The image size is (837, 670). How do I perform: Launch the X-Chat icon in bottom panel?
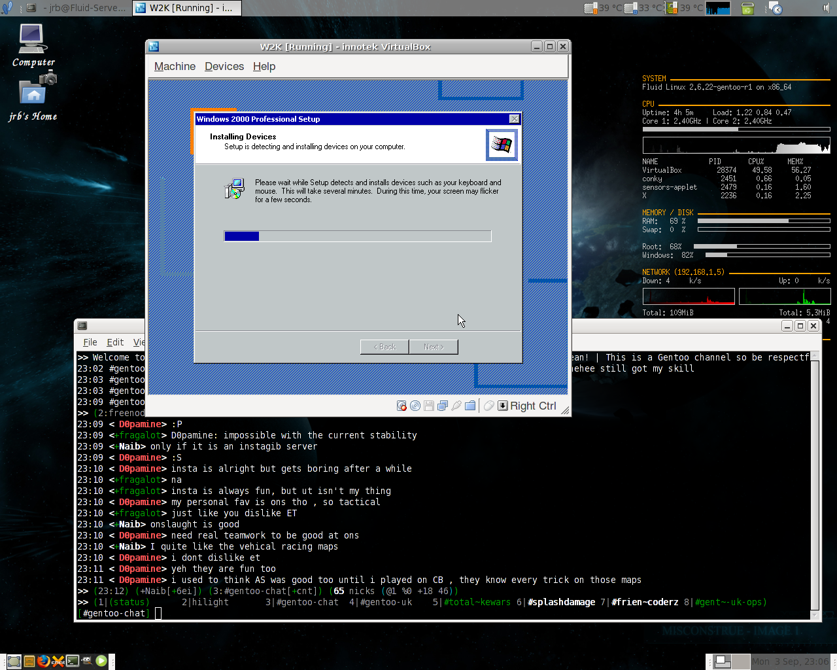tap(58, 661)
